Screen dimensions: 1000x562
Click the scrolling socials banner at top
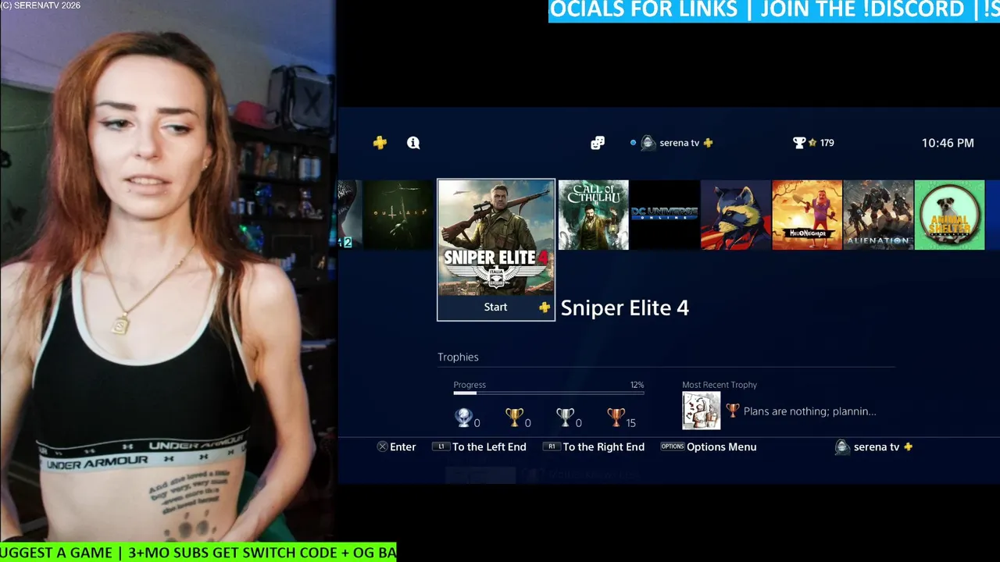pos(774,11)
